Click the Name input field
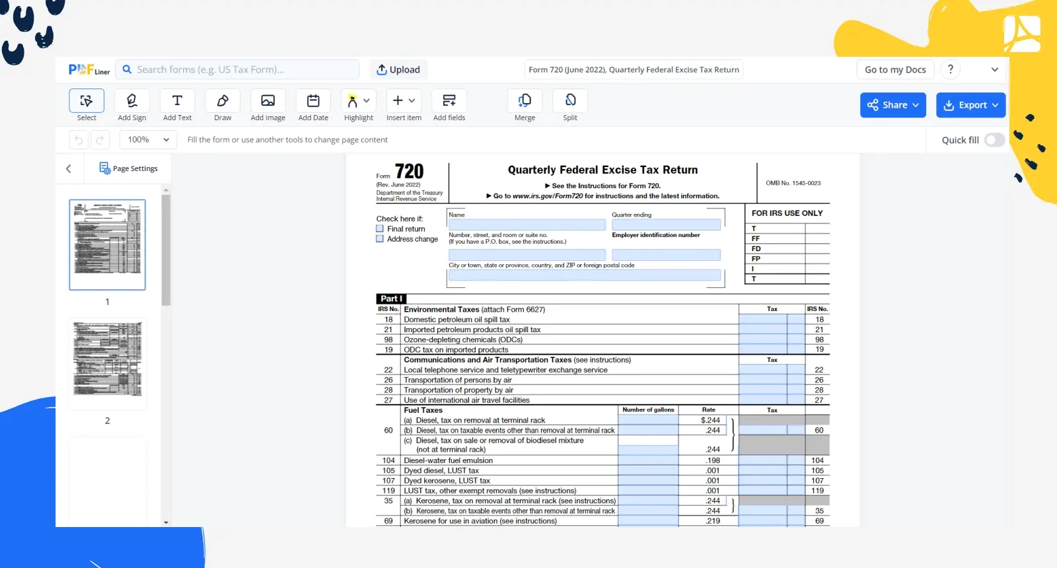Image resolution: width=1057 pixels, height=568 pixels. 527,225
